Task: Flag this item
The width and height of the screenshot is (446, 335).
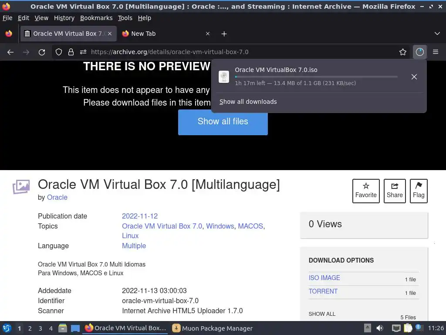Action: 419,191
